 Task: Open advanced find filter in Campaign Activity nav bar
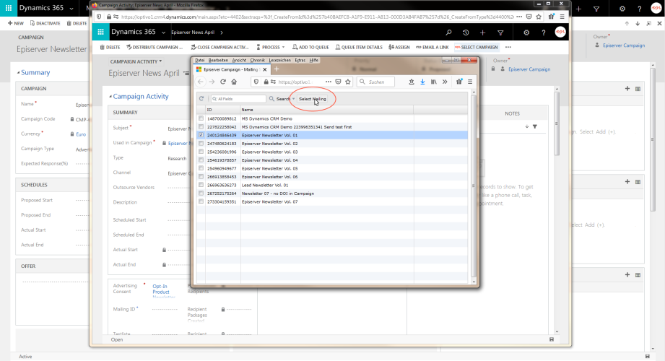[x=500, y=32]
